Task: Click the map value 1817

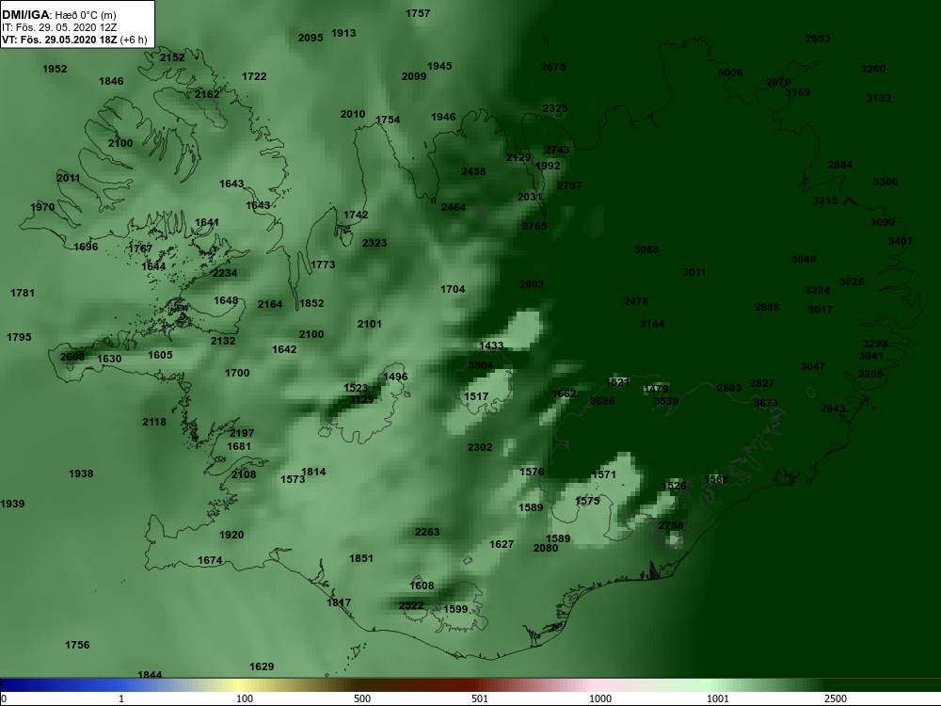Action: pos(339,602)
